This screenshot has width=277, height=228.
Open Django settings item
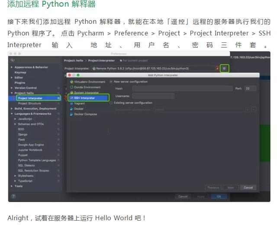tap(23, 135)
